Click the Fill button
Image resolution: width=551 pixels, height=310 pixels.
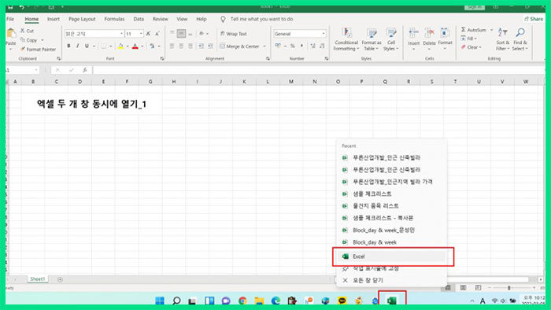pyautogui.click(x=469, y=39)
